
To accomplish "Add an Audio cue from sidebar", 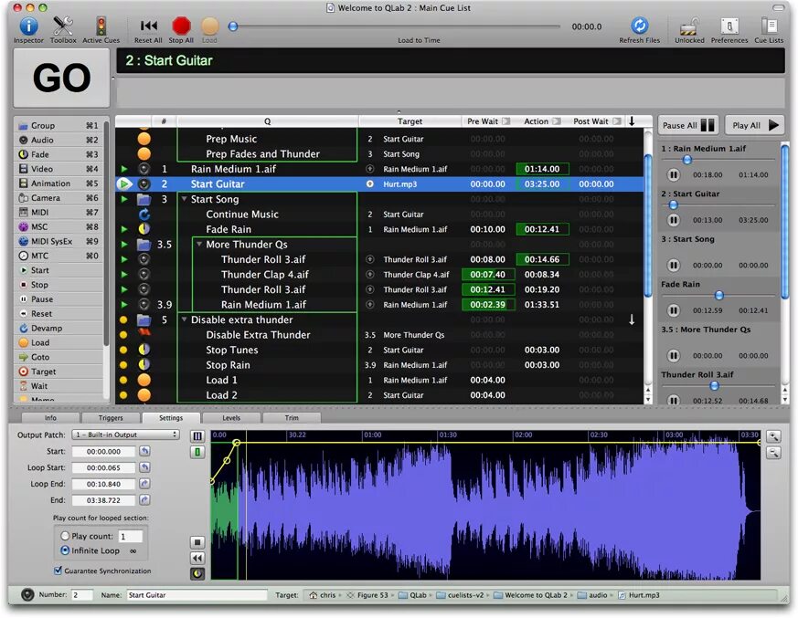I will [x=60, y=140].
